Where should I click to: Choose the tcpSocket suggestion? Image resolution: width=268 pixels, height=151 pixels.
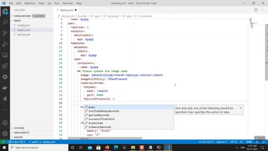pos(129,123)
